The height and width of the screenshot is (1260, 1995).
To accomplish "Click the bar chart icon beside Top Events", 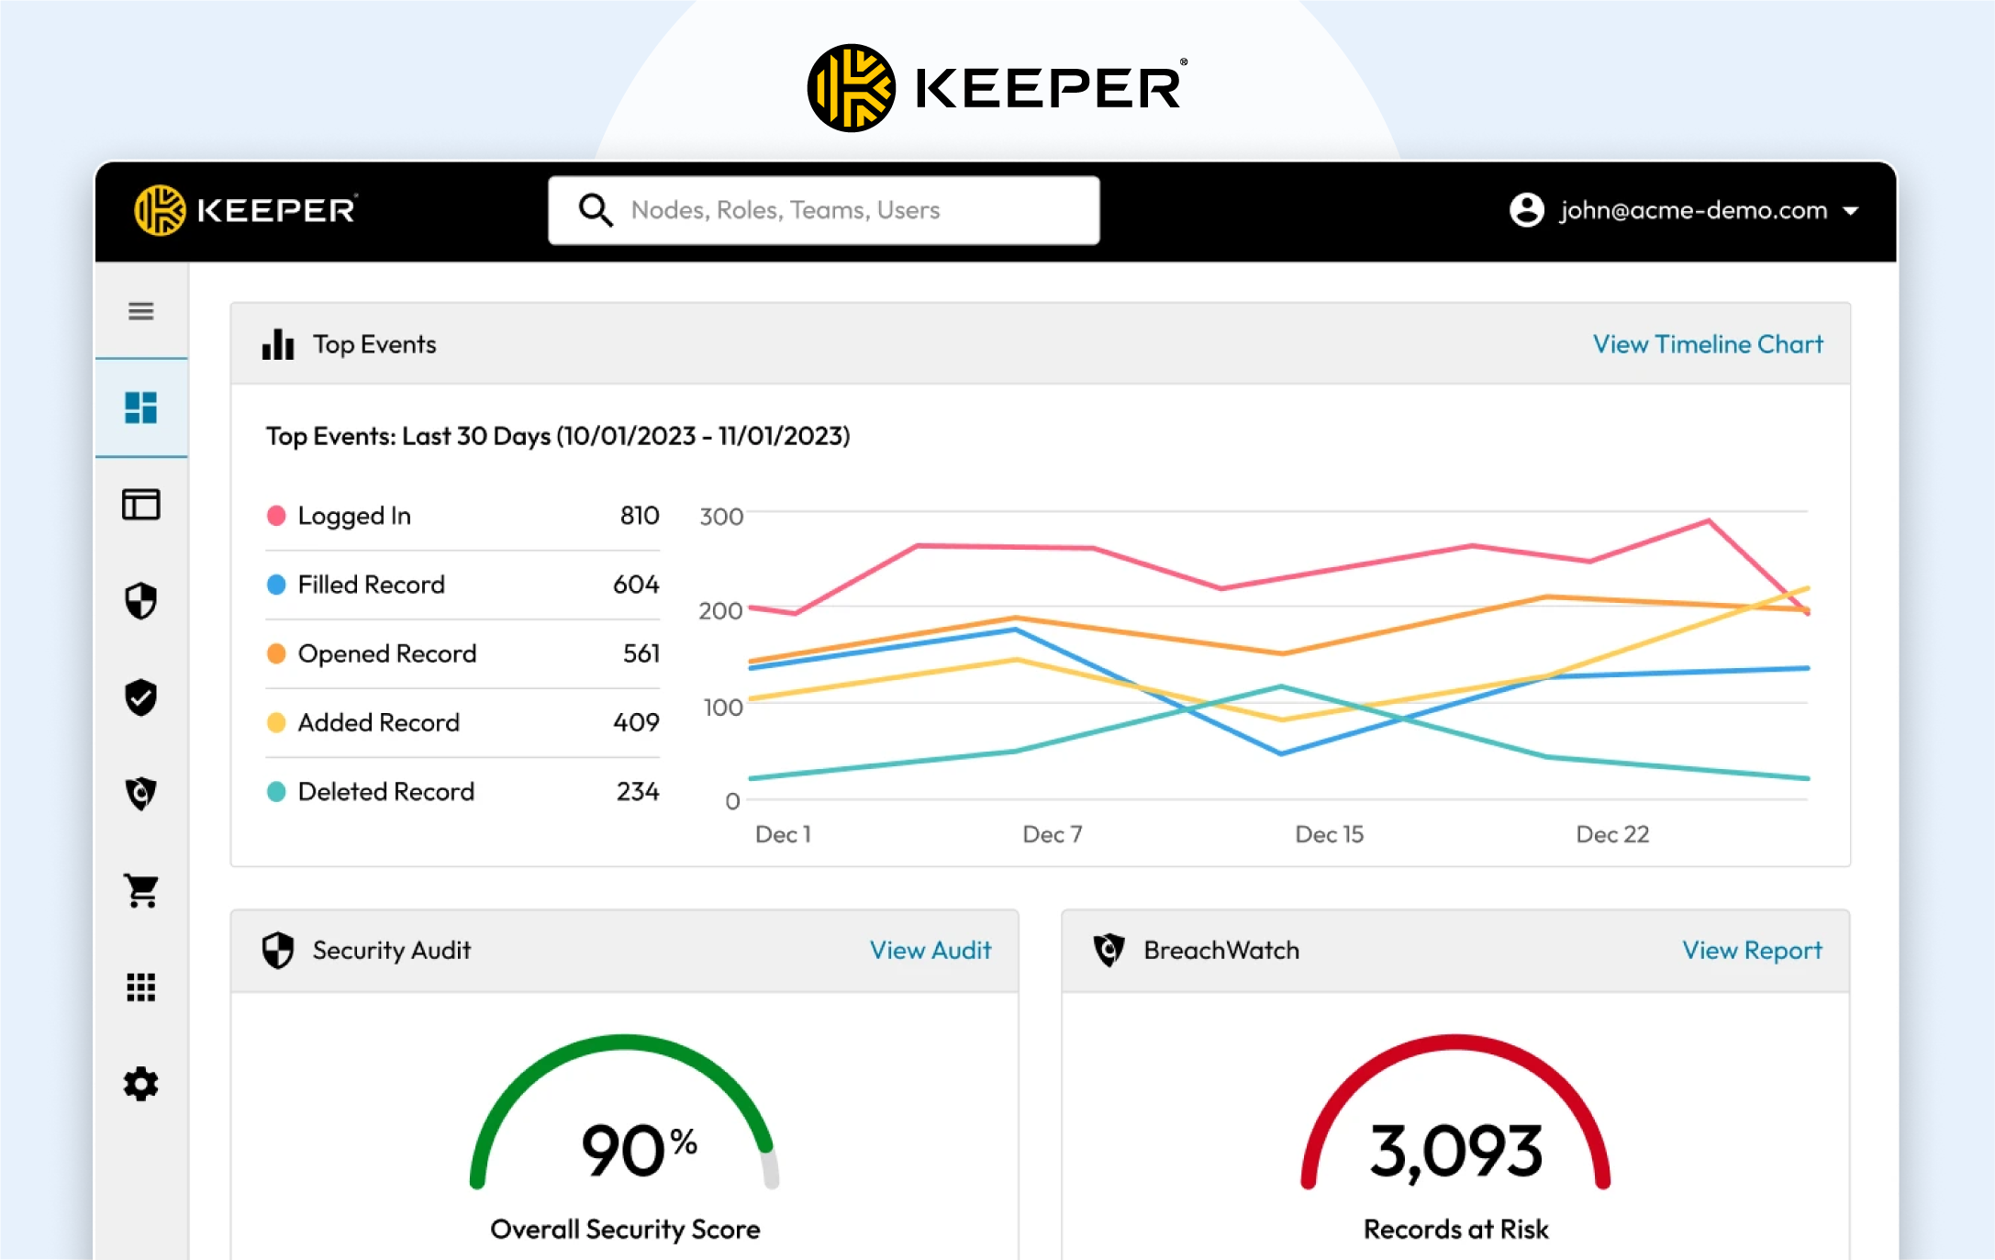I will click(278, 344).
